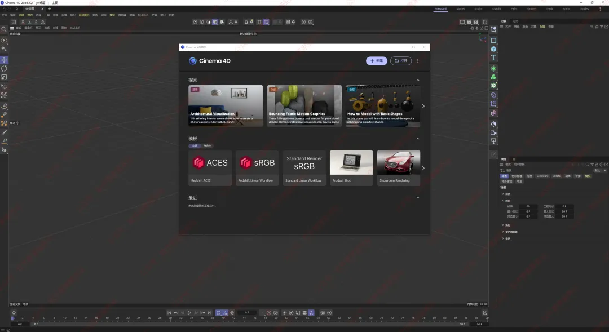609x332 pixels.
Task: Click the Object Manager search icon
Action: pos(592,26)
